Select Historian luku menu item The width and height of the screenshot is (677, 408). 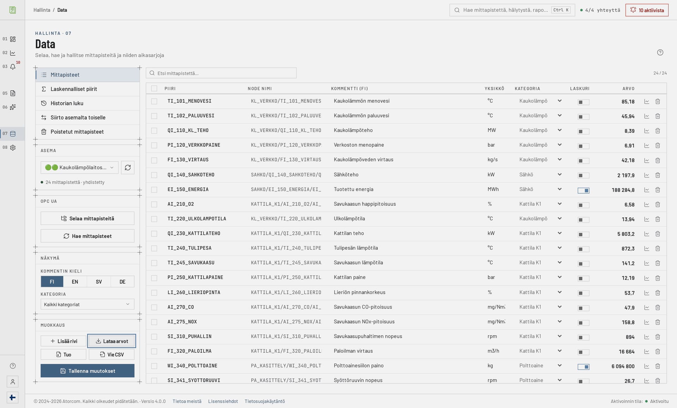[x=88, y=103]
